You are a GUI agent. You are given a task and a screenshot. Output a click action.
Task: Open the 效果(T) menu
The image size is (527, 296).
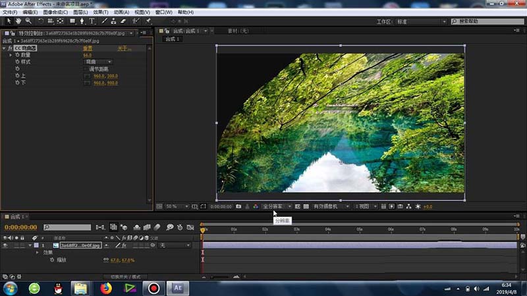coord(101,12)
